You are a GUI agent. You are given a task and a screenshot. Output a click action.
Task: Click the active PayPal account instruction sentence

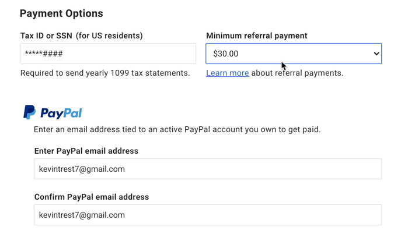click(177, 129)
